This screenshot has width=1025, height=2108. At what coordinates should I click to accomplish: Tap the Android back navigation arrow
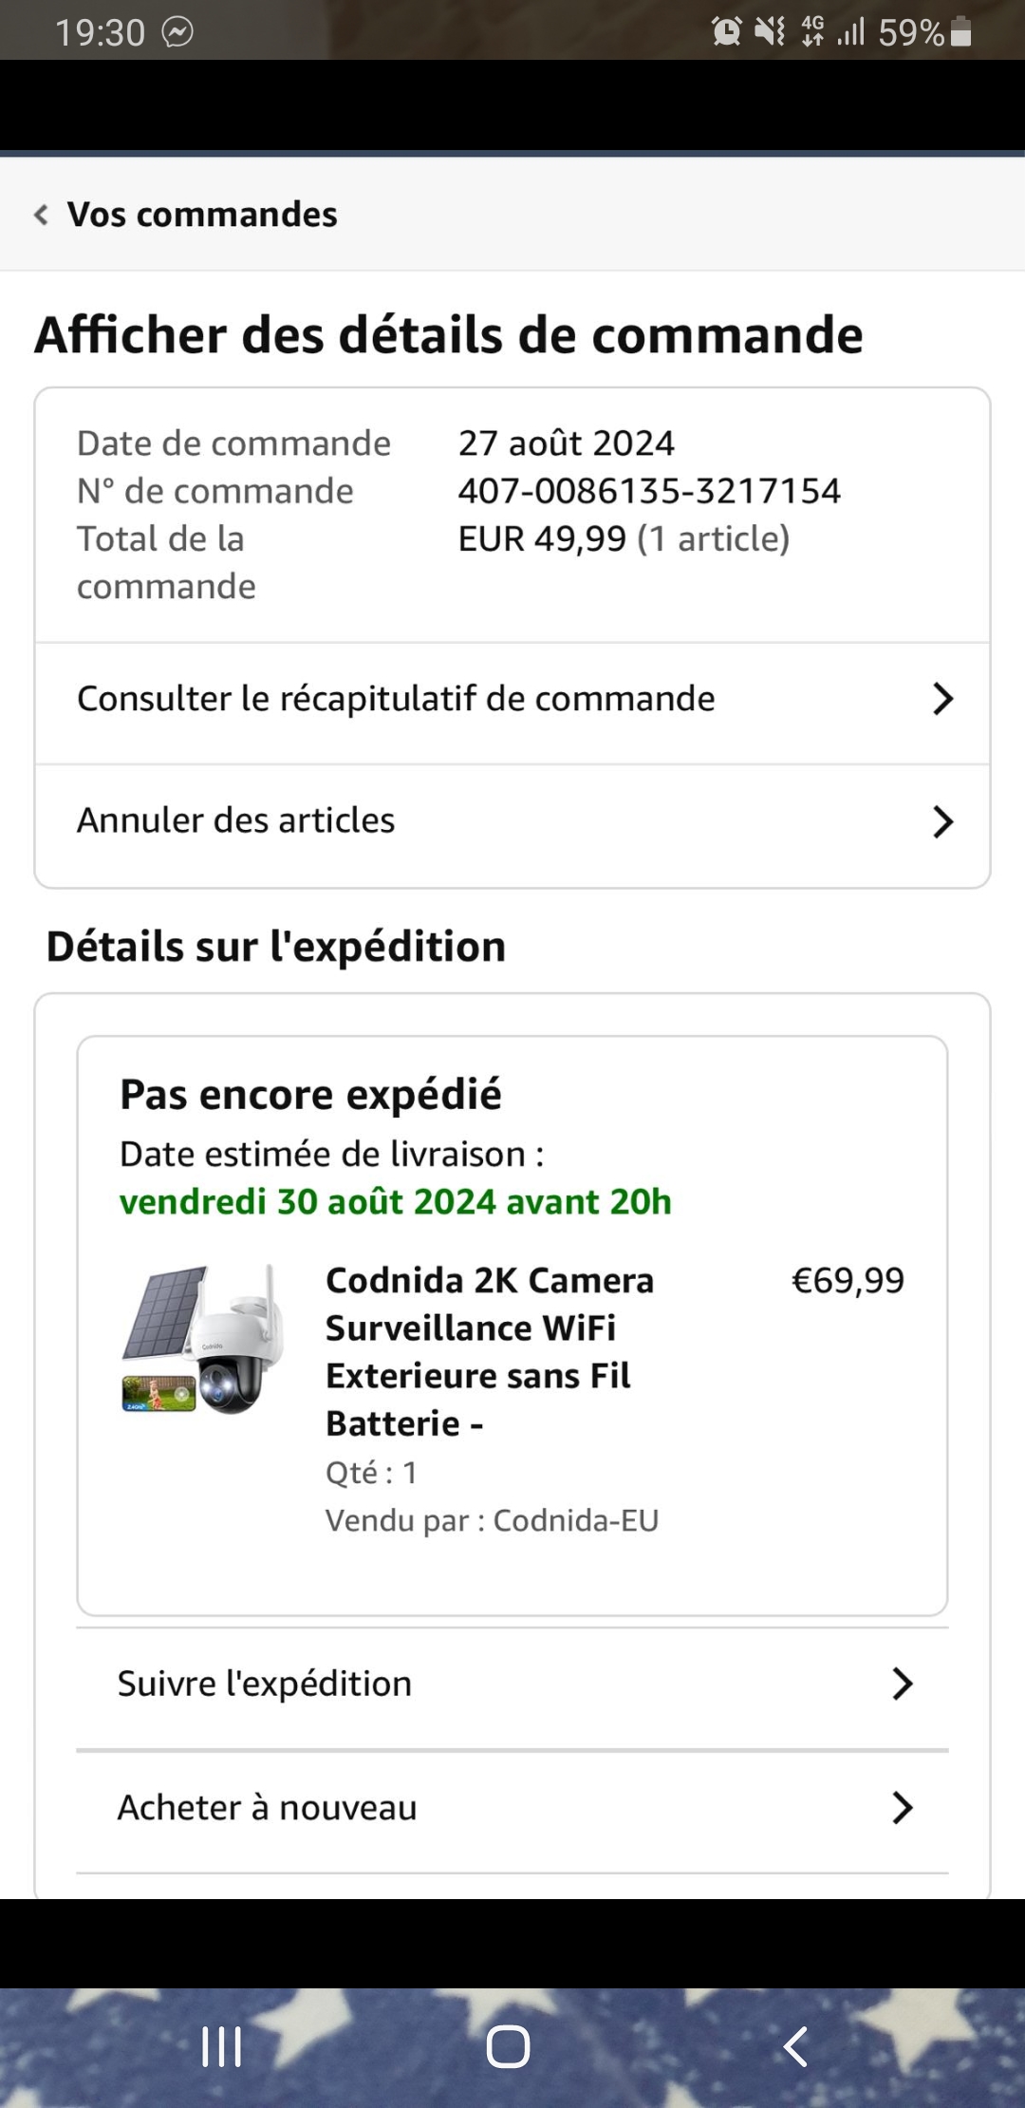click(795, 2046)
